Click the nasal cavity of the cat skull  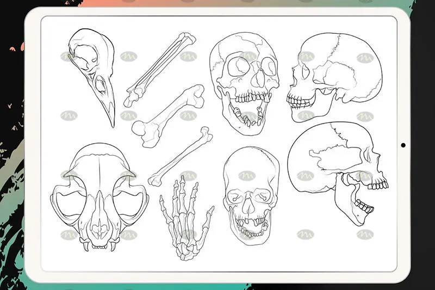(99, 228)
